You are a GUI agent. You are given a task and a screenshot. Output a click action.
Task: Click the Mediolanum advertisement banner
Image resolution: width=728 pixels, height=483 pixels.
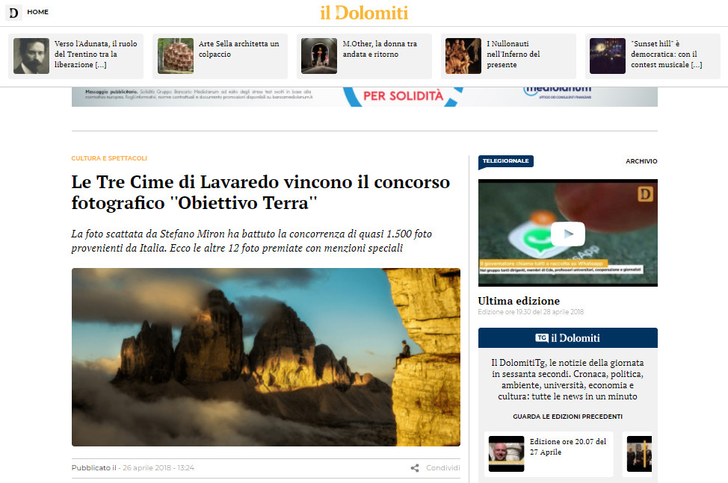coord(364,96)
